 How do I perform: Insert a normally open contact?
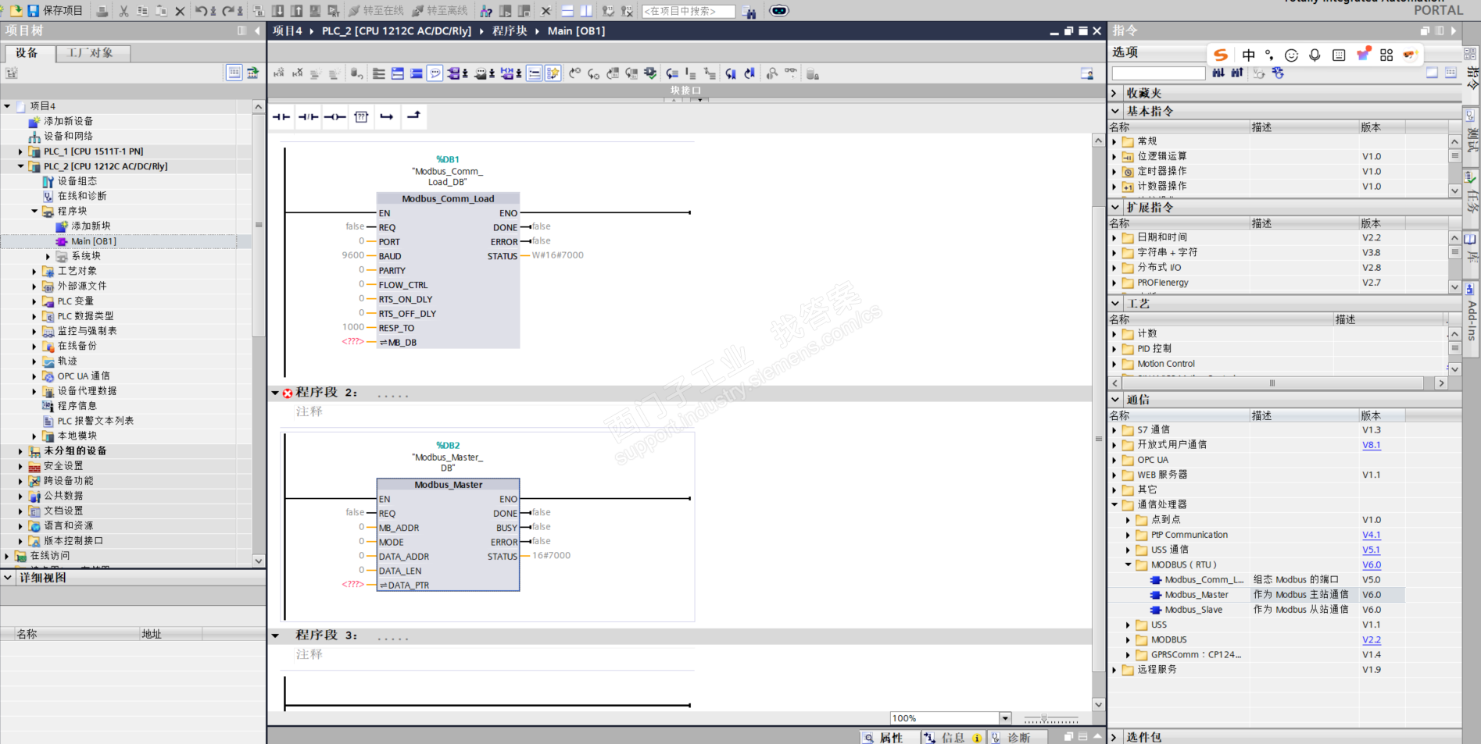coord(281,116)
